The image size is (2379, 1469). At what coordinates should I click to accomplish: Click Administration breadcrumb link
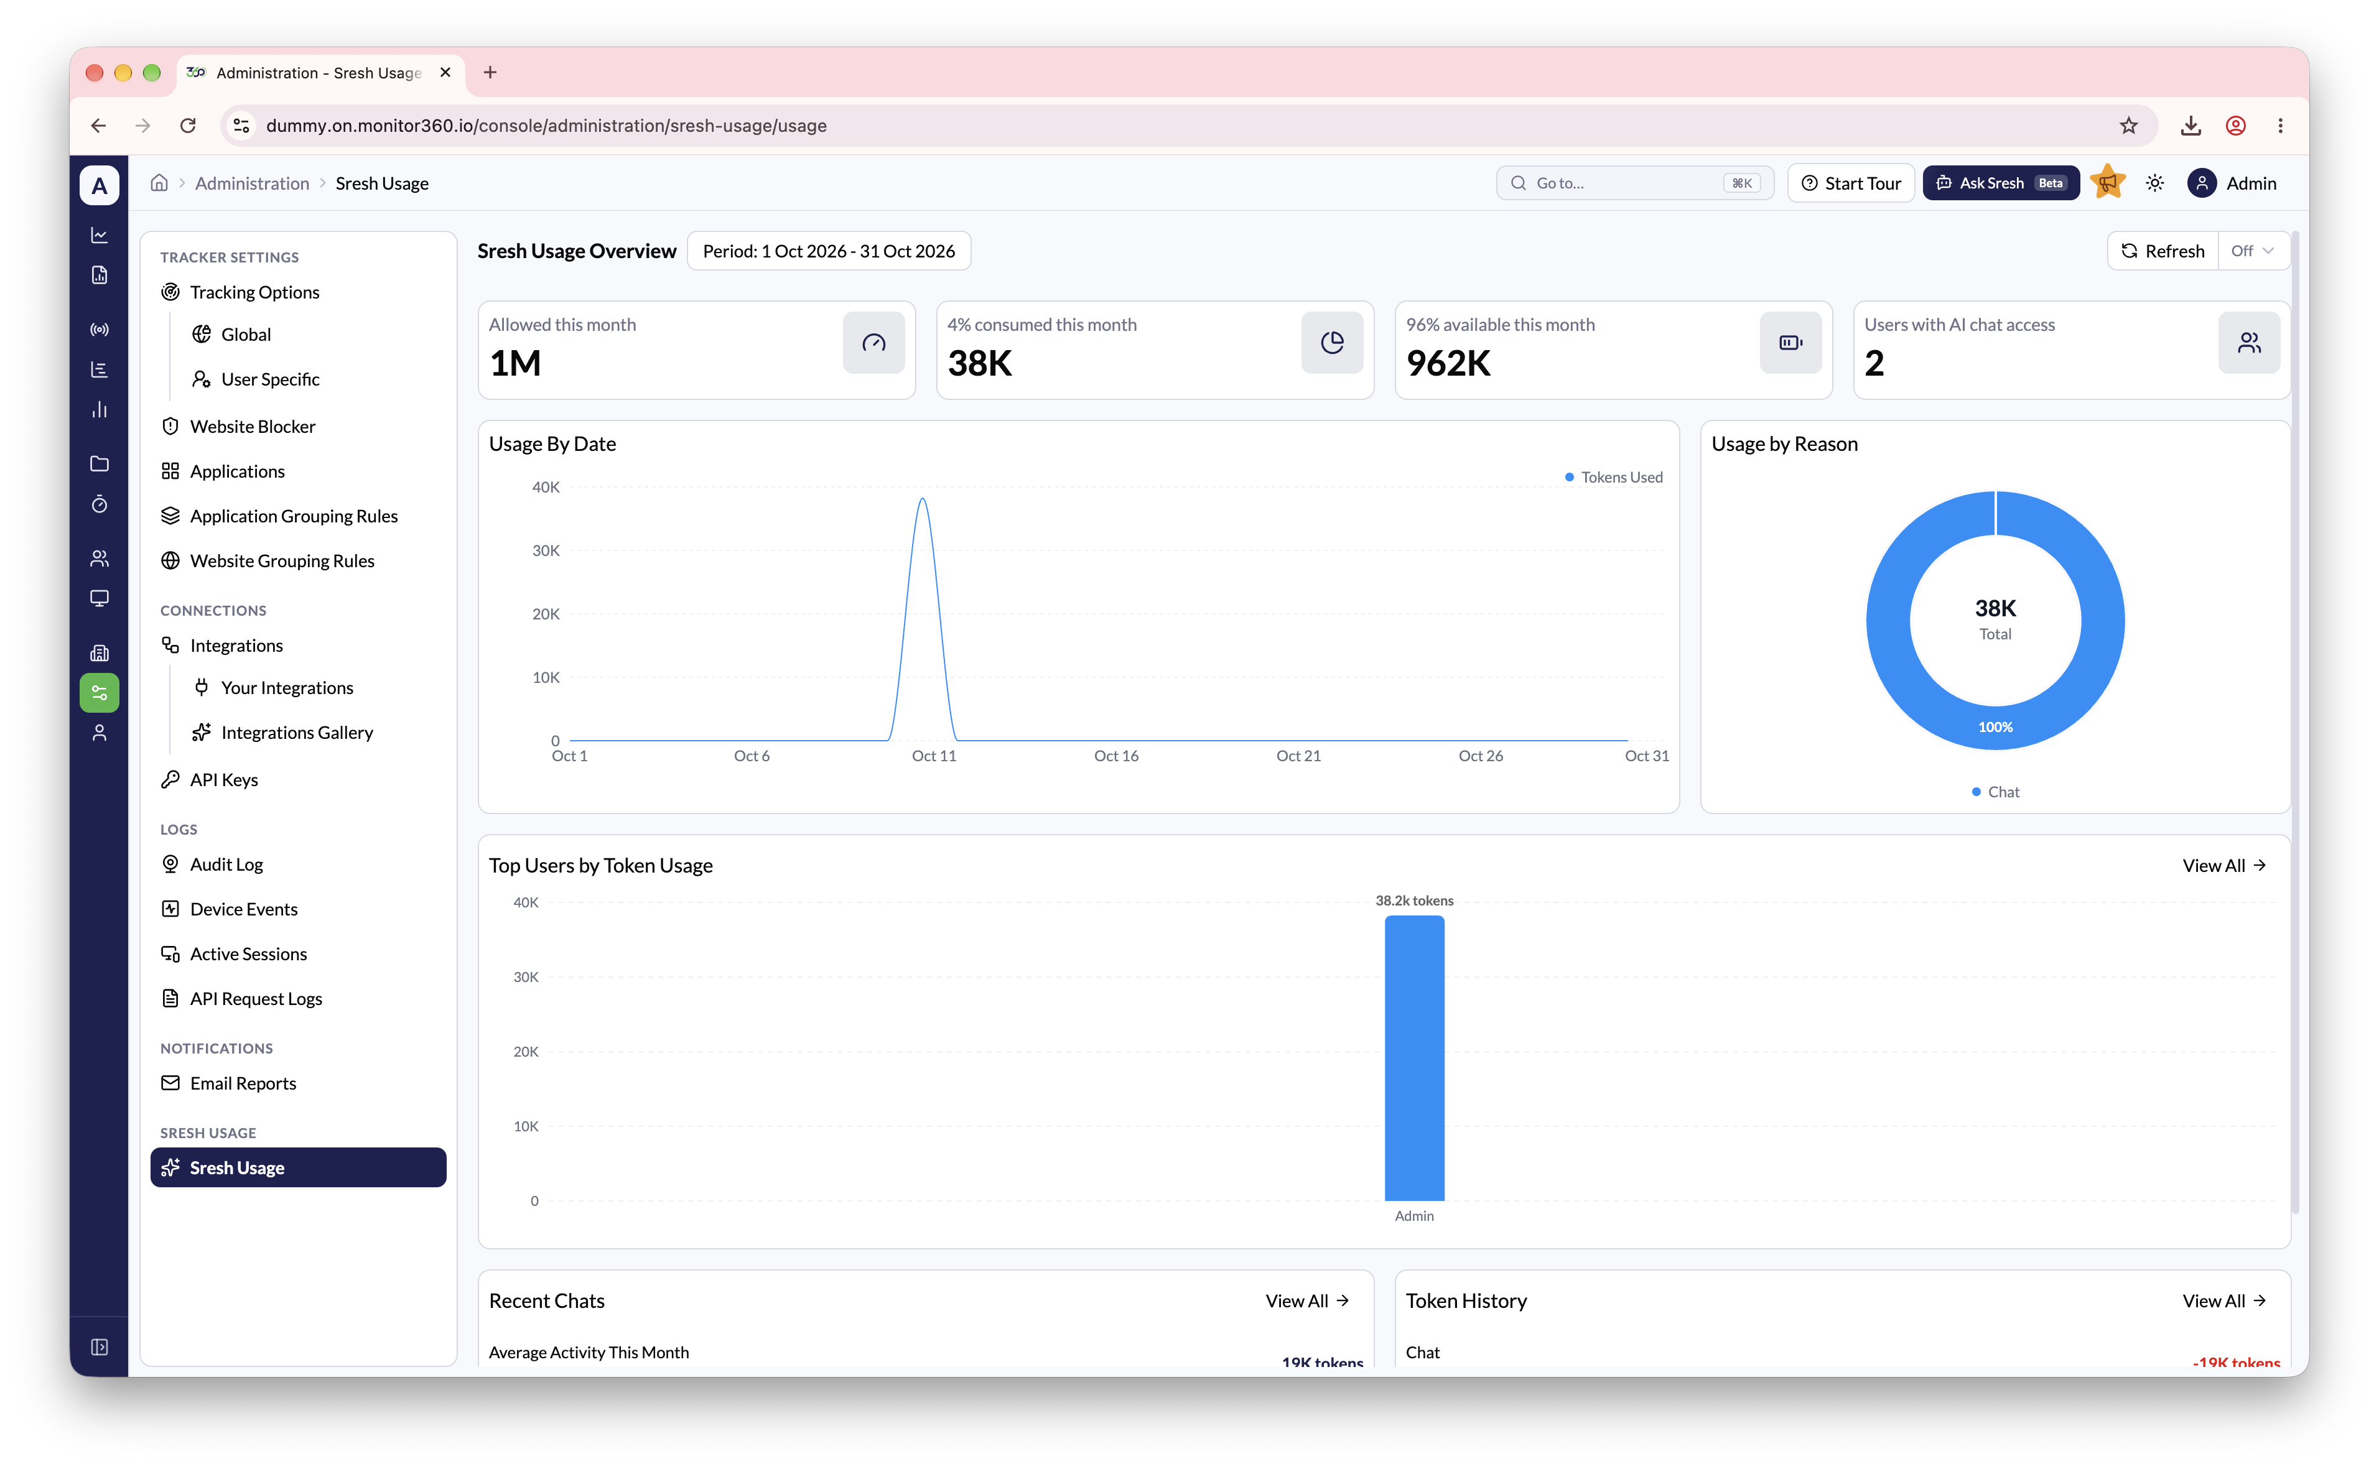252,183
